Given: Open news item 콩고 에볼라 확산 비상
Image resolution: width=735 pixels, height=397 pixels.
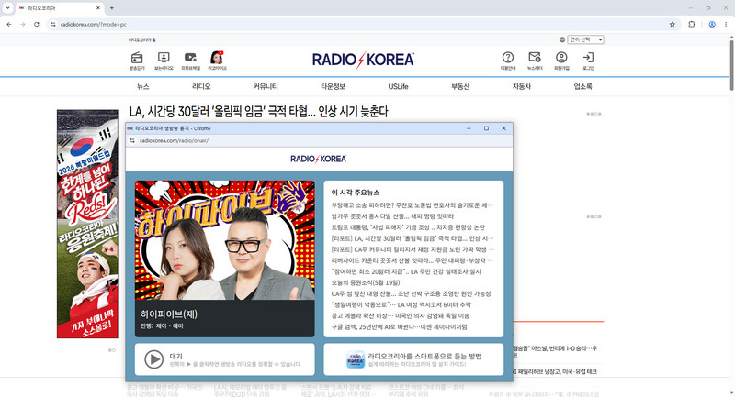Looking at the screenshot, I should coord(401,316).
